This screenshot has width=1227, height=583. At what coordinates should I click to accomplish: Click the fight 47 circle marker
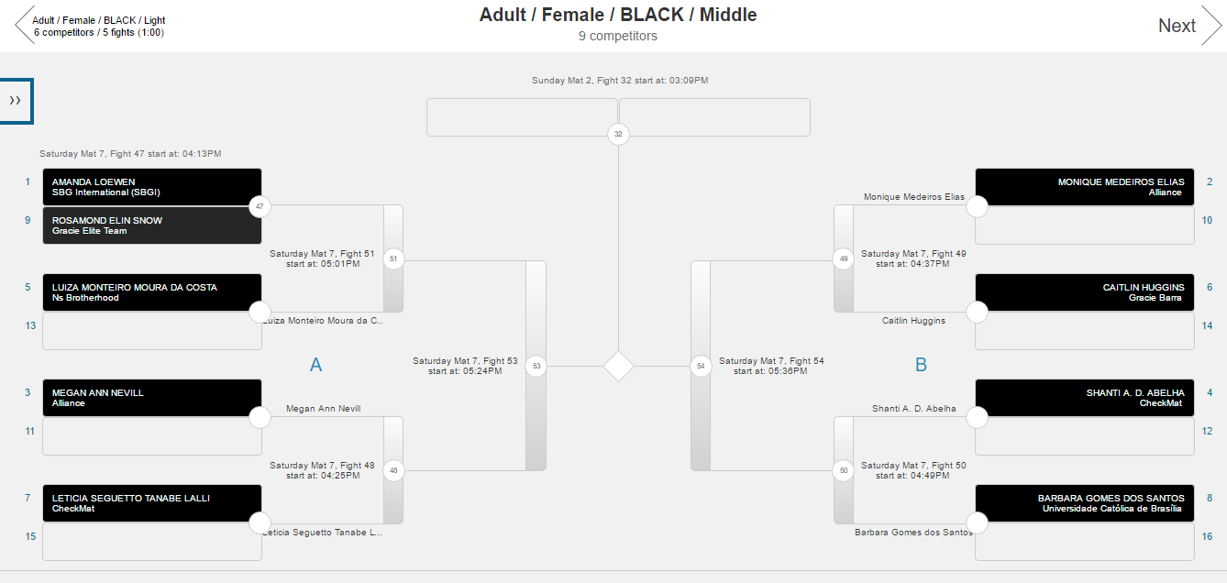260,206
